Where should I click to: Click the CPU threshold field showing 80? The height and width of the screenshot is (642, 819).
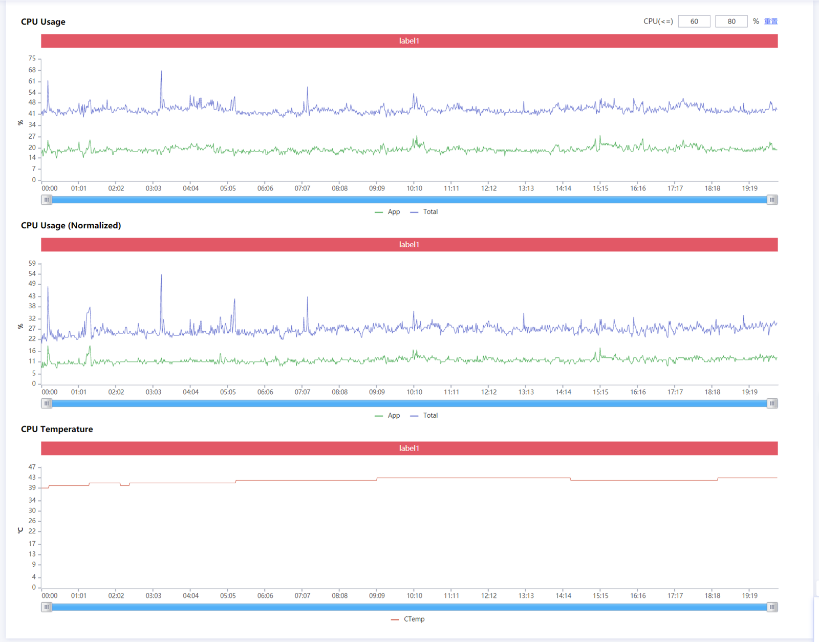point(731,22)
